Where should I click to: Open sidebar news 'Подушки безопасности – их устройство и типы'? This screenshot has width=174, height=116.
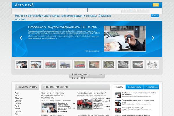pyautogui.click(x=138, y=101)
